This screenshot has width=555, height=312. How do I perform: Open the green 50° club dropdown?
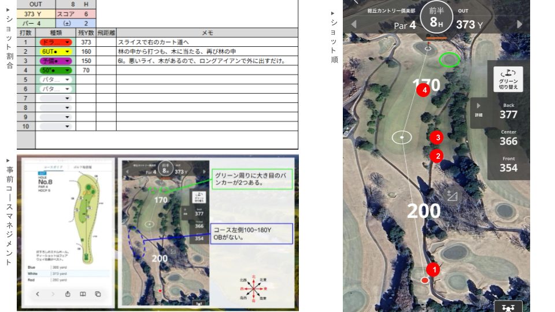[x=55, y=70]
